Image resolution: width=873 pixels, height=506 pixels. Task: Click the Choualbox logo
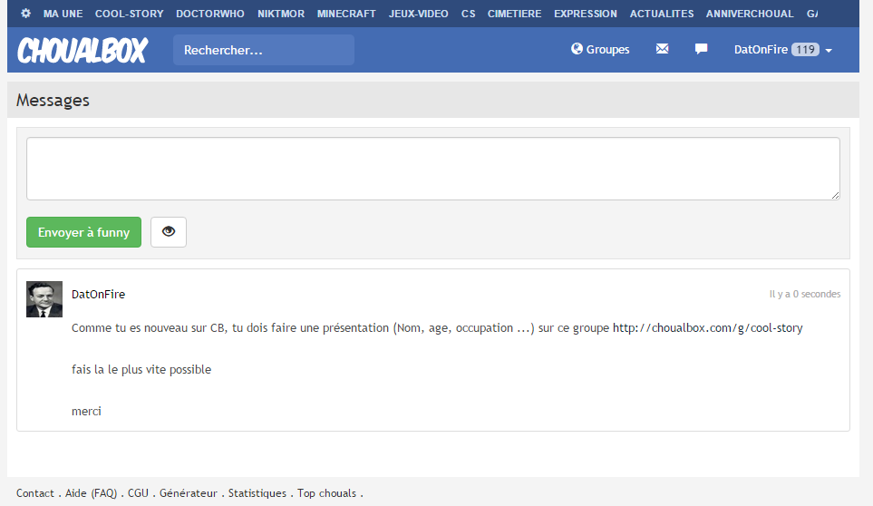click(82, 50)
